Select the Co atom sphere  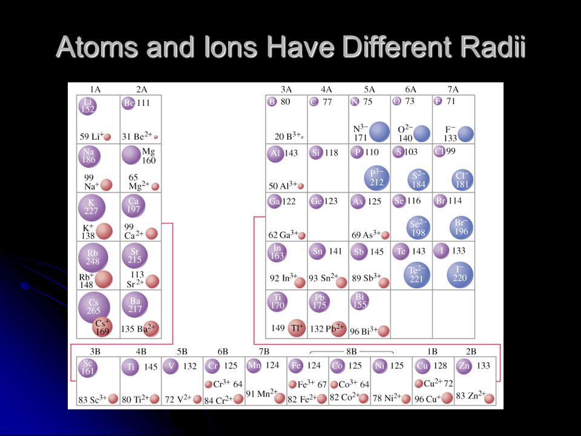(337, 366)
